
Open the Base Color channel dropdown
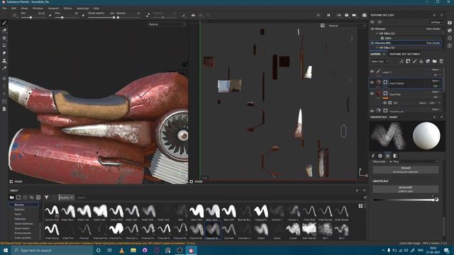[380, 62]
